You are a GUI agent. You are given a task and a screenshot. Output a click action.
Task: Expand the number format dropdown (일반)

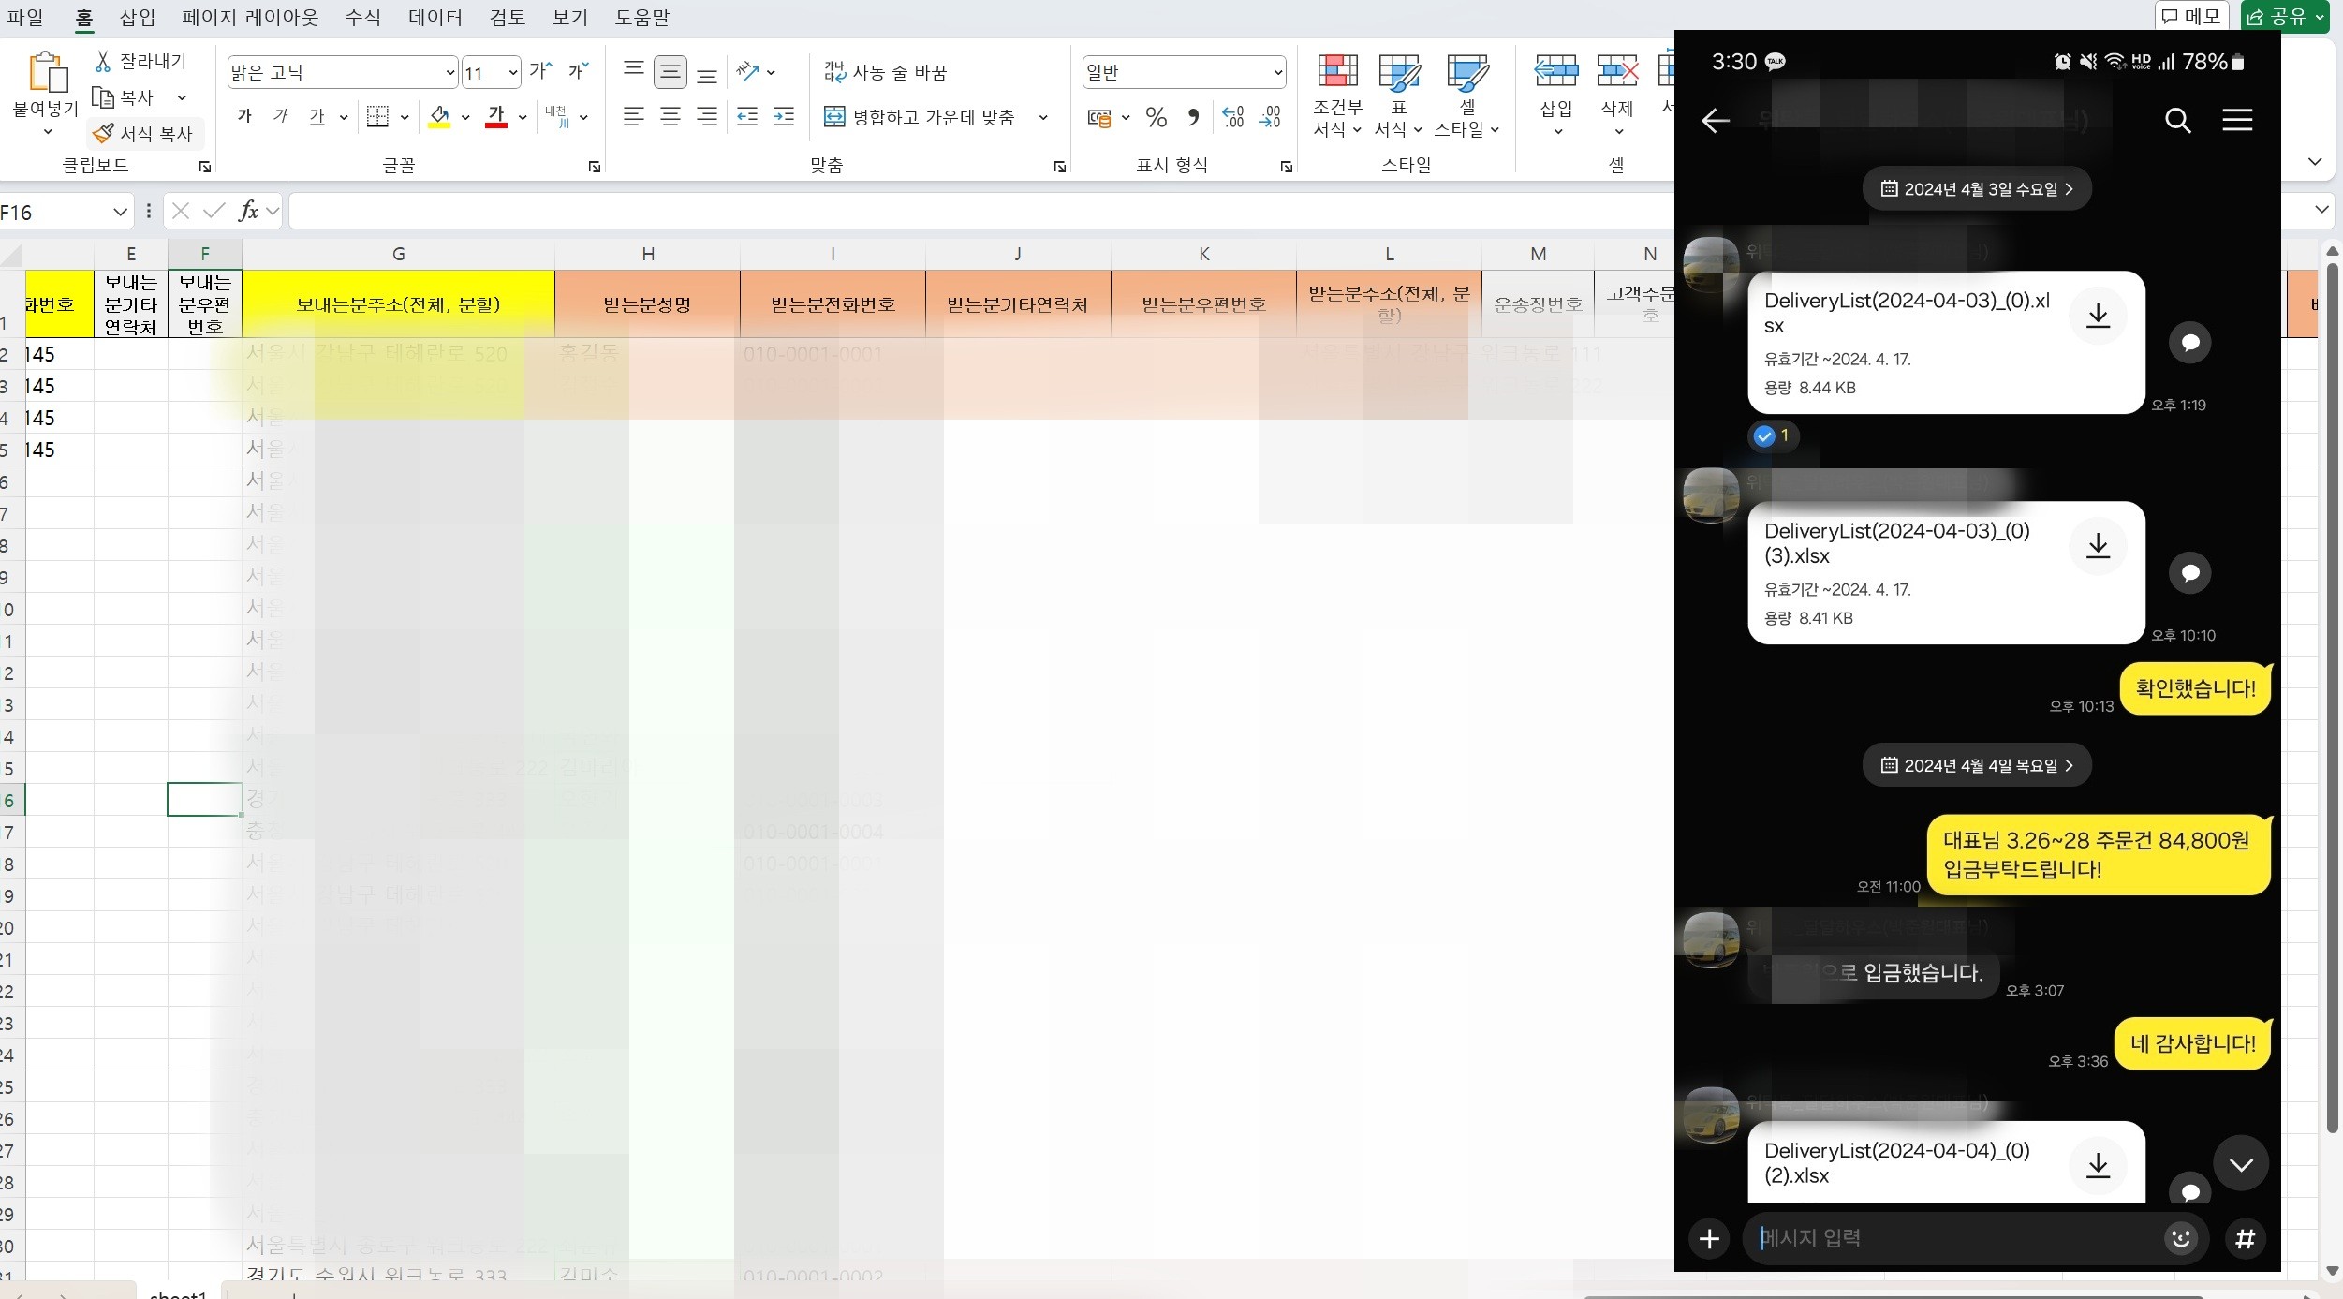[1277, 72]
